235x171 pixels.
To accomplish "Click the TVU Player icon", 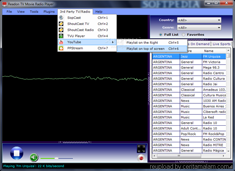I will [x=61, y=36].
